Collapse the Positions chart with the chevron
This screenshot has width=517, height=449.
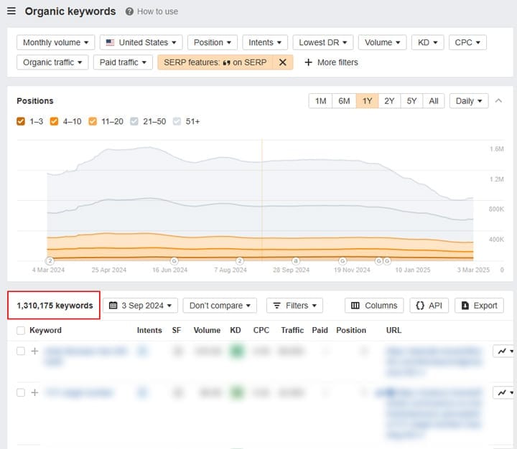[498, 101]
